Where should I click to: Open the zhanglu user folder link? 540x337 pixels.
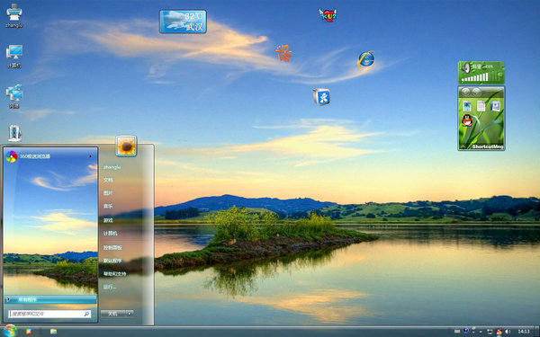112,167
